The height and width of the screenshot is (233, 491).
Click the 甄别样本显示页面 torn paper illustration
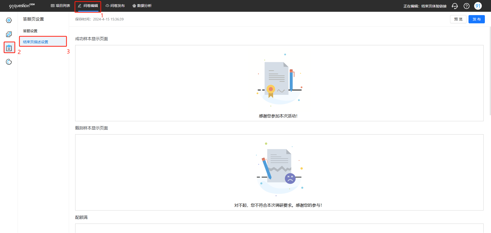pos(280,169)
